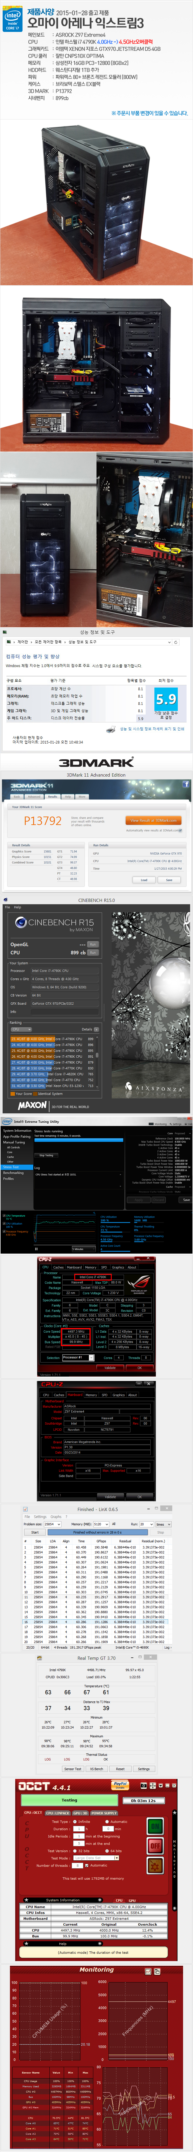
Task: Open the Settings menu in LinX
Action: [40, 1517]
